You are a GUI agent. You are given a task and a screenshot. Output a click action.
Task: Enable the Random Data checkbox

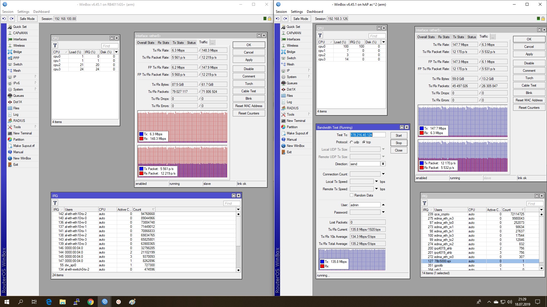[x=352, y=195]
